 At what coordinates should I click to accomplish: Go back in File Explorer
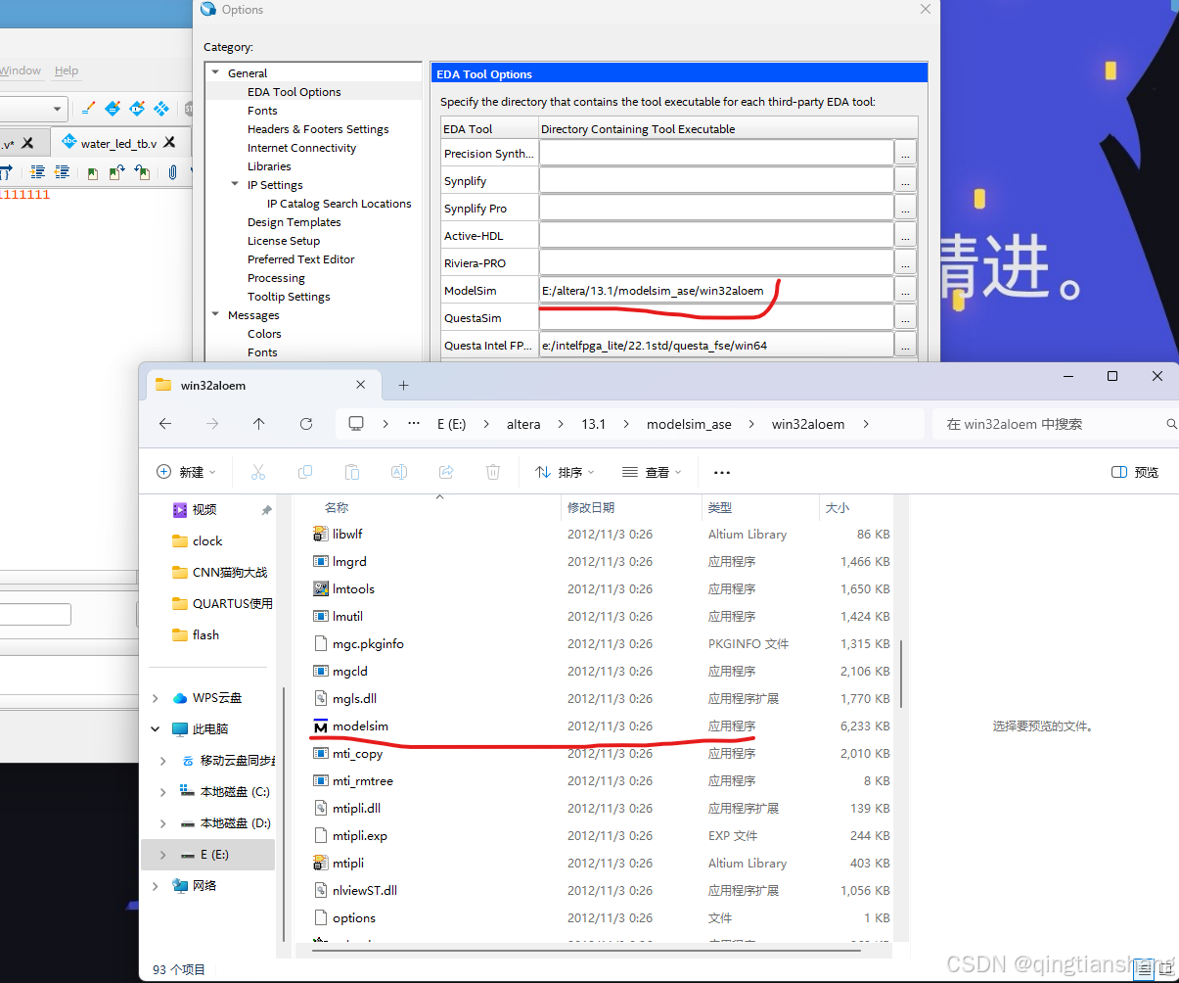pos(165,424)
